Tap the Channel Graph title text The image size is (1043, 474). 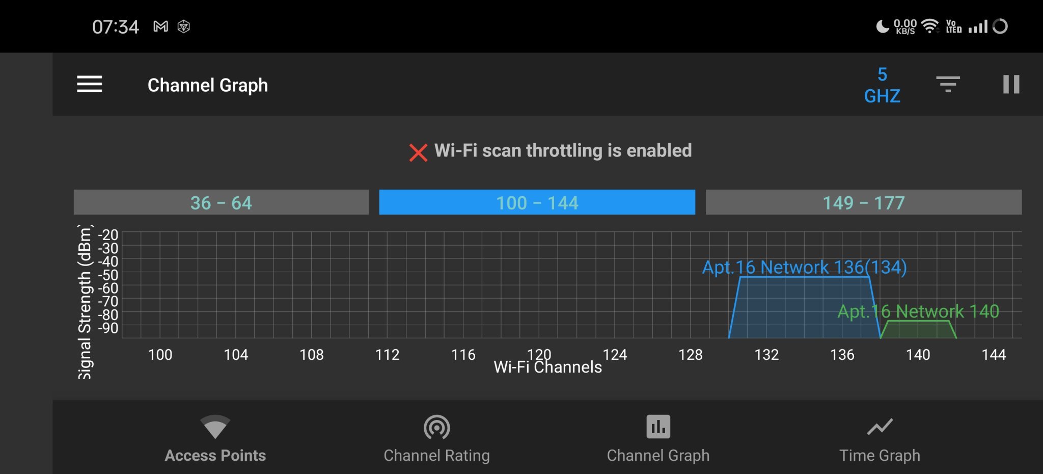[x=207, y=85]
